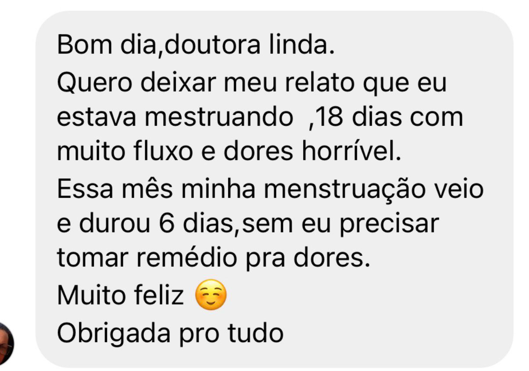529x371 pixels.
Task: Click the 'Muito feliz' text
Action: 121,296
